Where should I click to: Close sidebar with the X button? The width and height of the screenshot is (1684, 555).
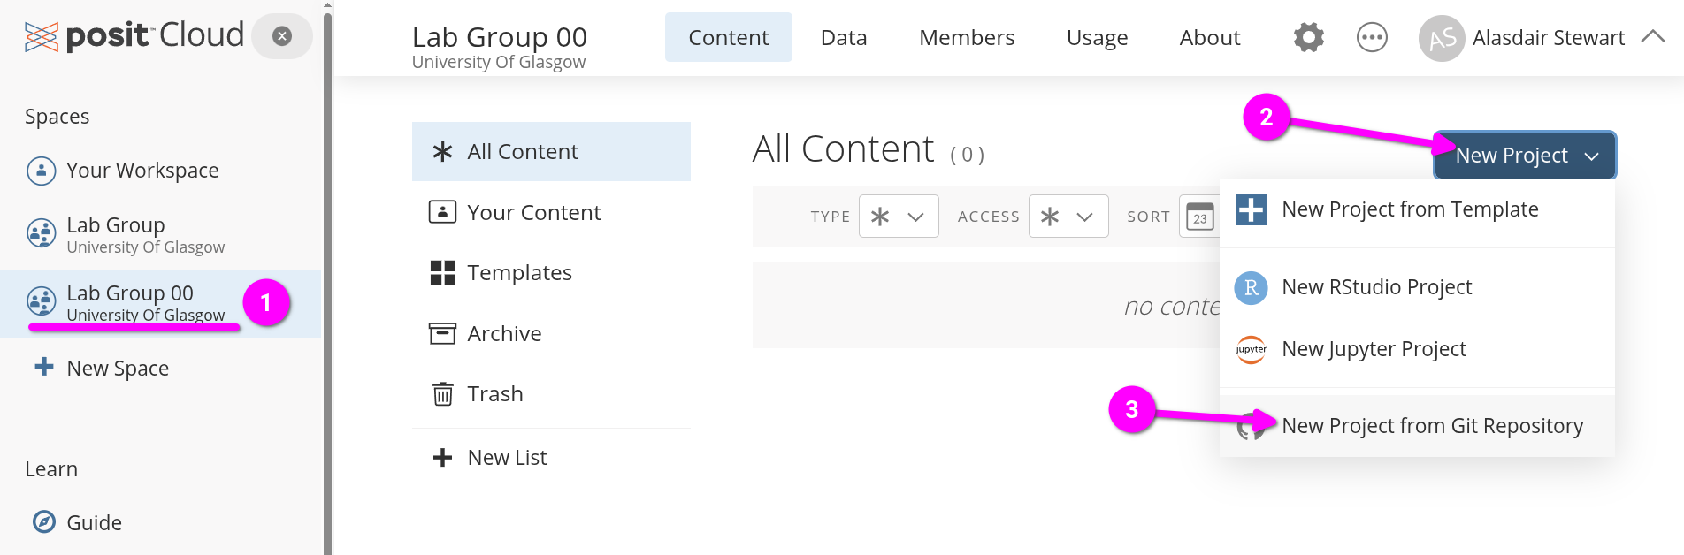(282, 36)
